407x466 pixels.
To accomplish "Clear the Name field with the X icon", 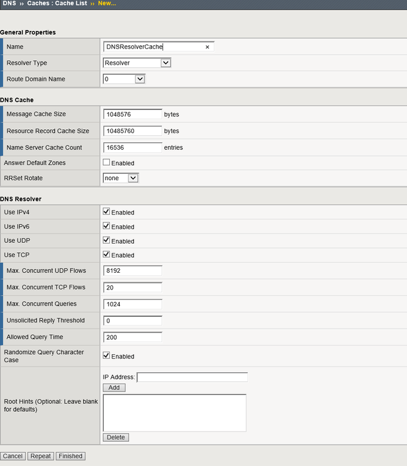I will pyautogui.click(x=207, y=47).
